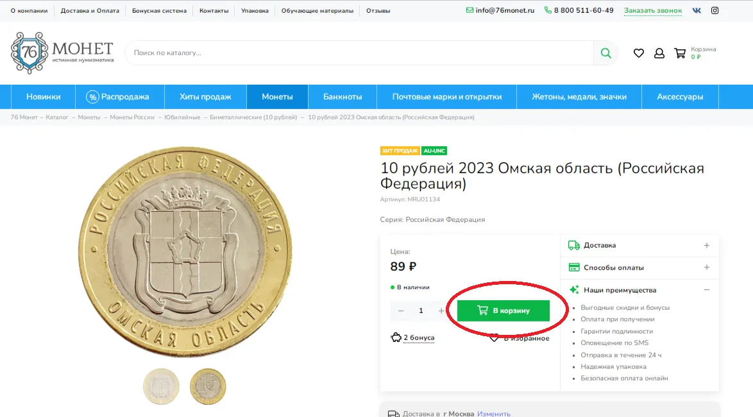Click the piggy bank bonus icon
Viewport: 753px width, 417px height.
point(396,337)
